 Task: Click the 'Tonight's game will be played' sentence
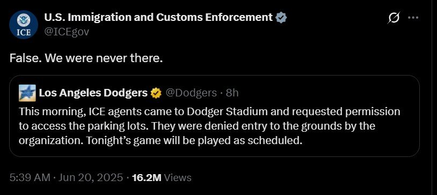coord(194,140)
